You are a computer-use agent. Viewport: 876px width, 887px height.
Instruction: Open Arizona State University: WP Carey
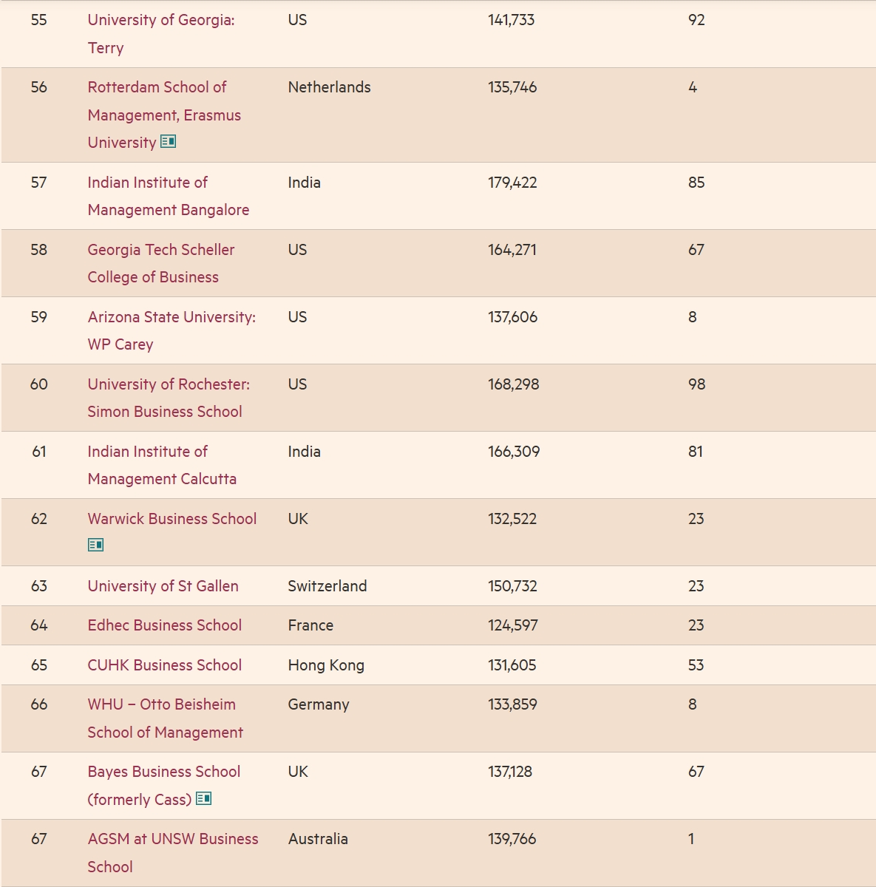pyautogui.click(x=172, y=330)
